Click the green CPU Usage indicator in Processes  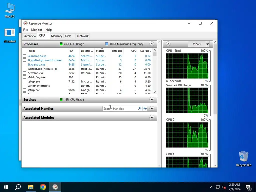coord(61,44)
